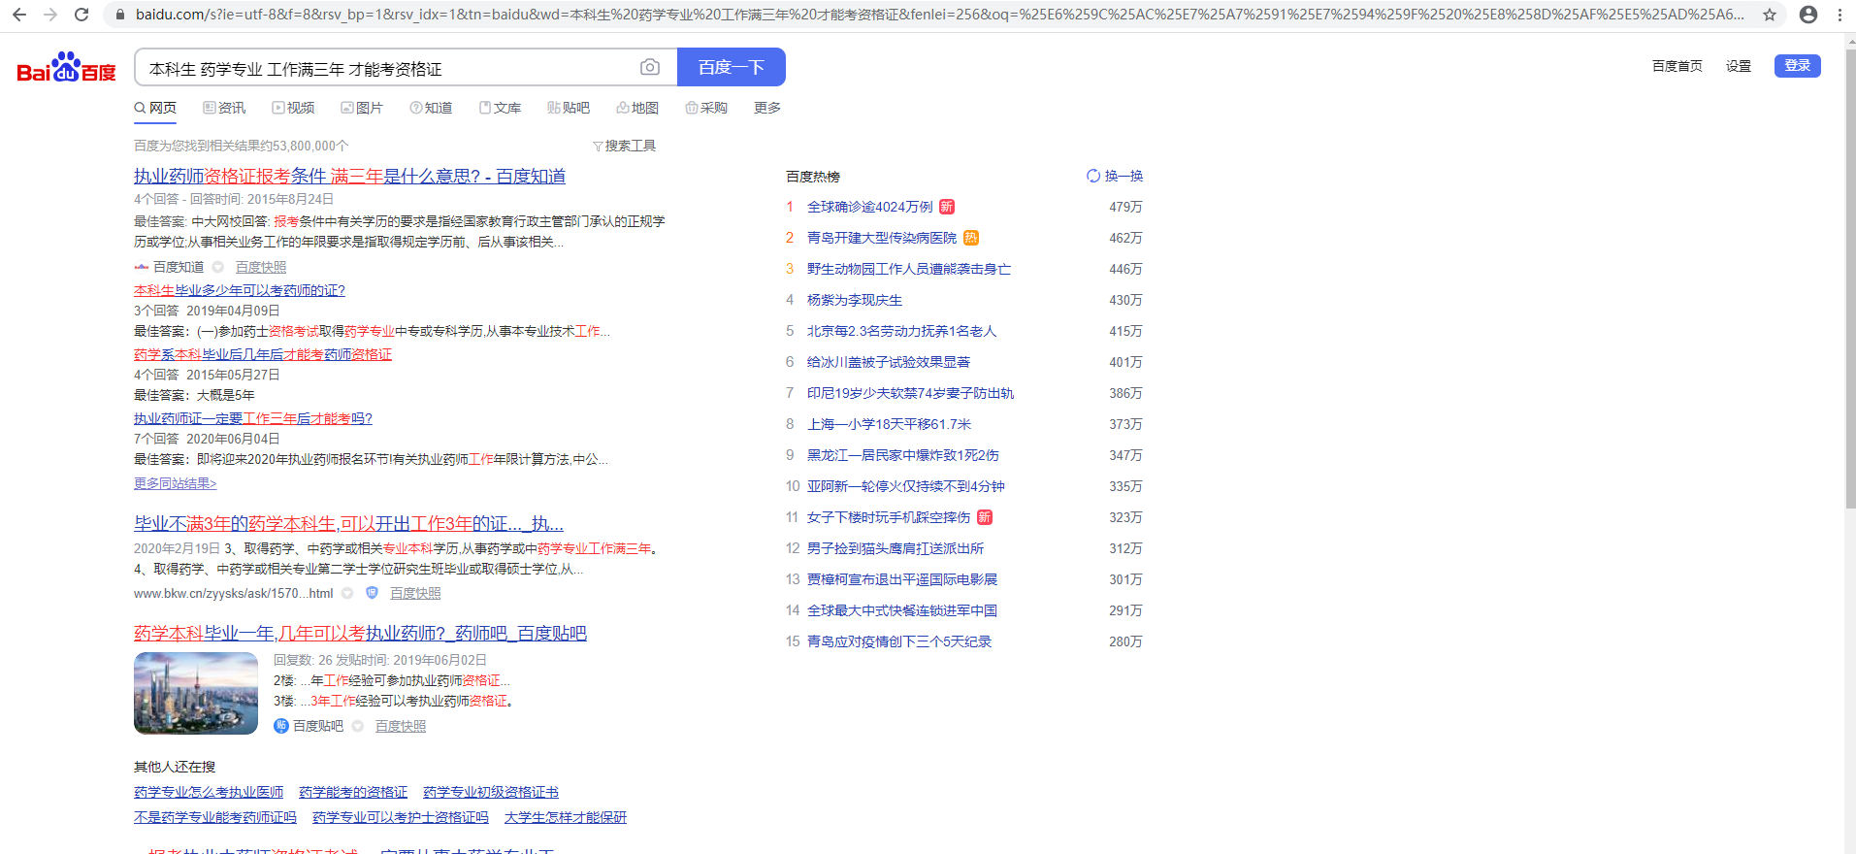The image size is (1856, 854).
Task: Switch to the 资讯 tab
Action: point(224,108)
